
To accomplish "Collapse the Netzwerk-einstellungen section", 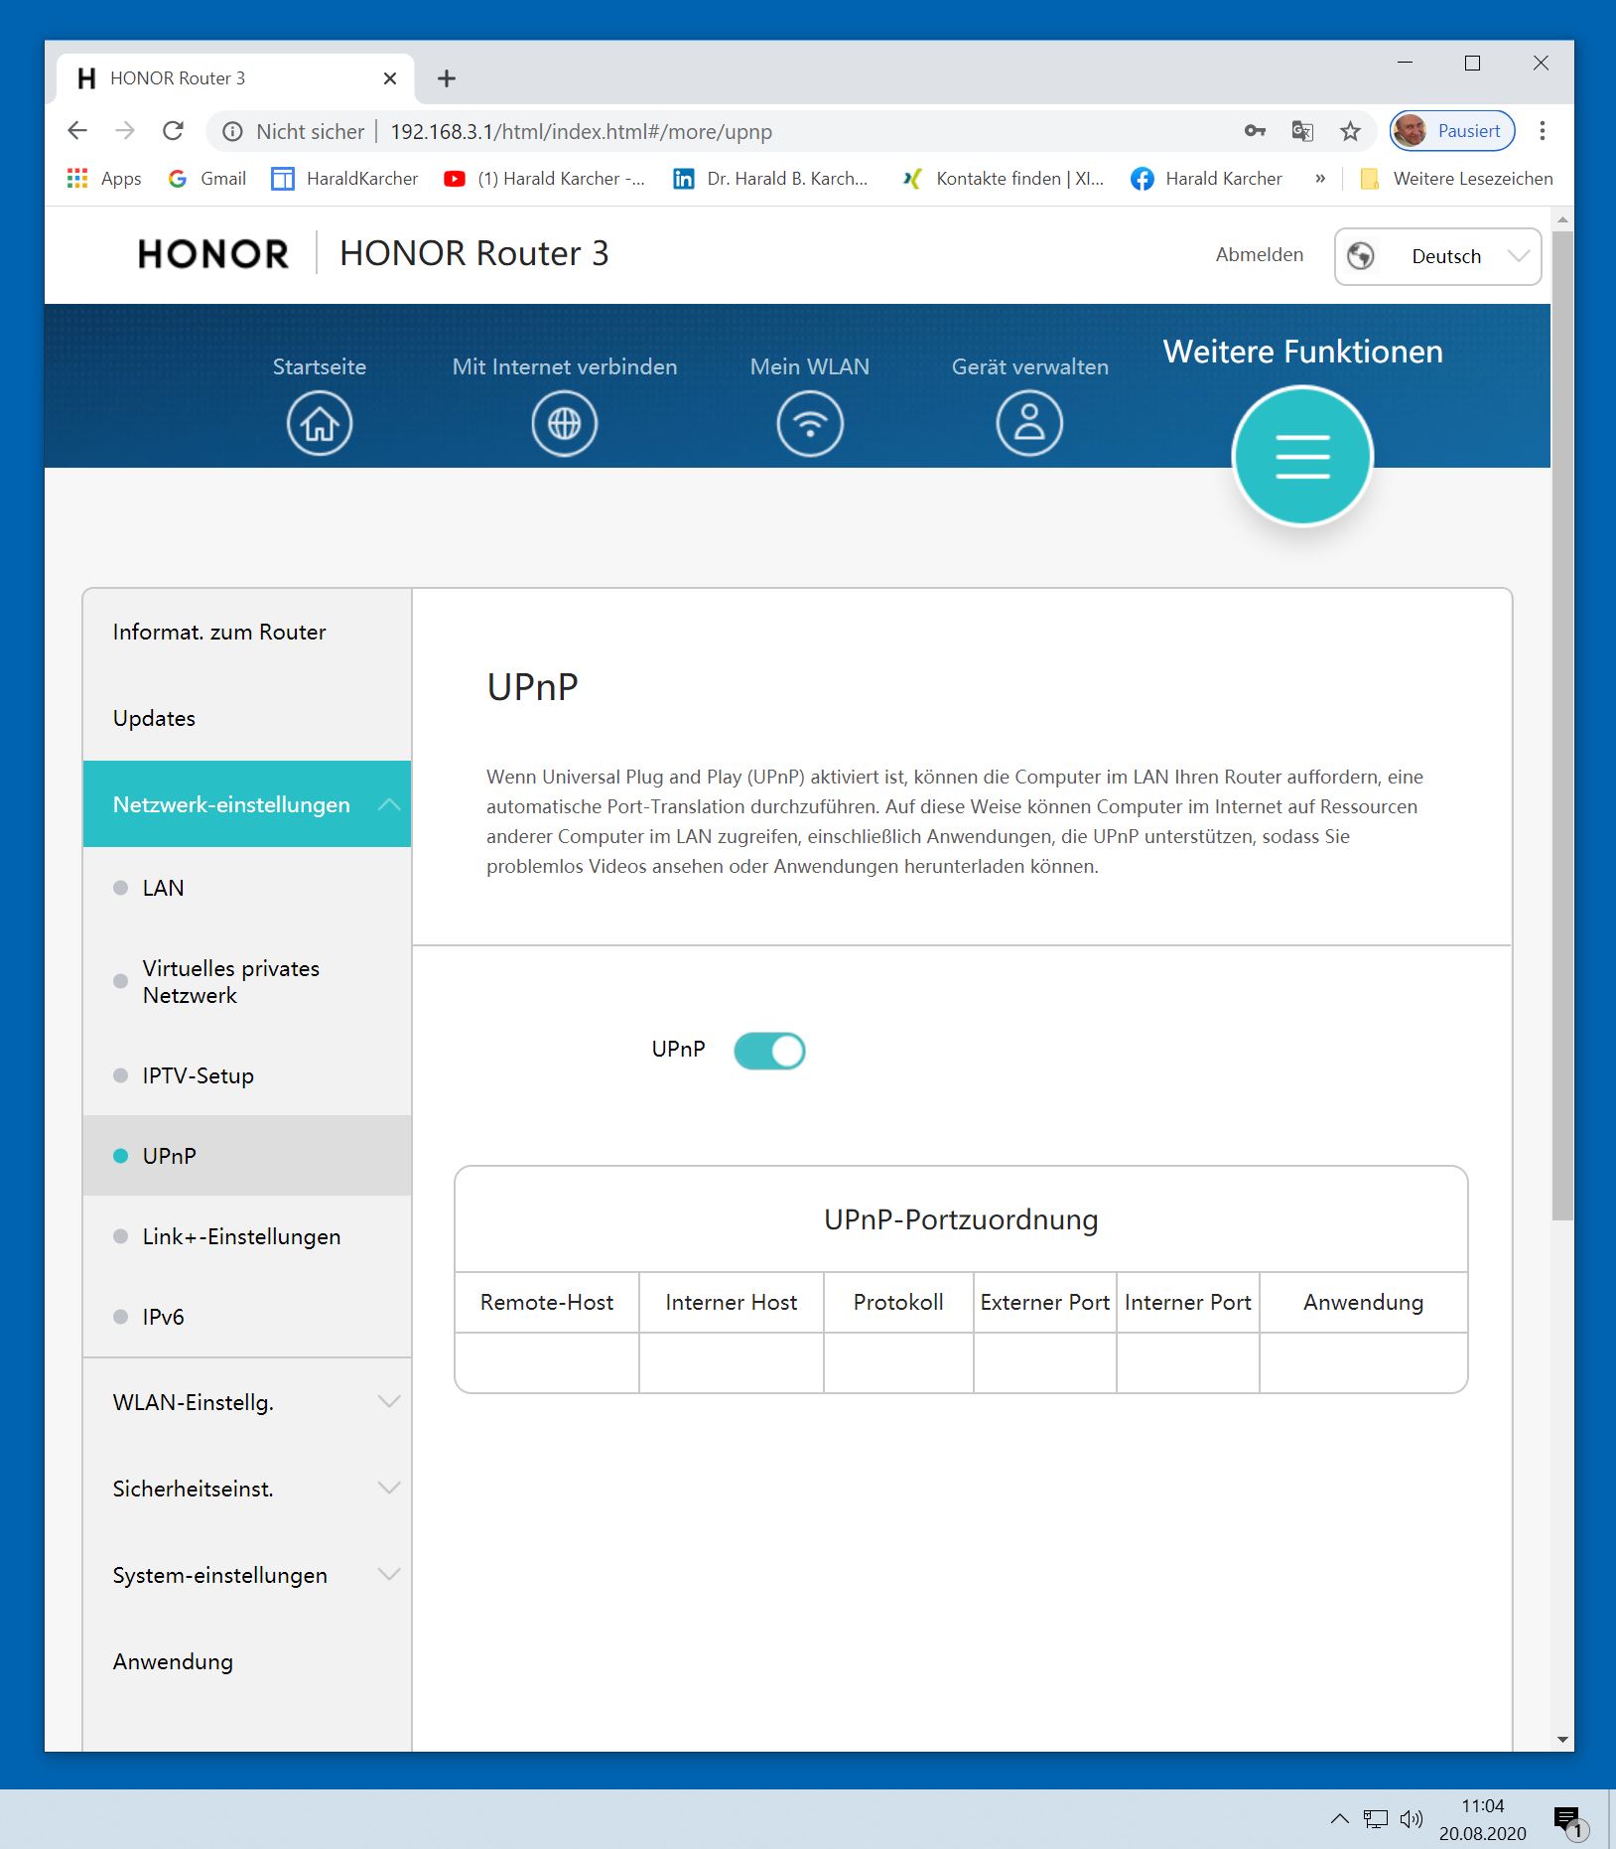I will [x=247, y=804].
